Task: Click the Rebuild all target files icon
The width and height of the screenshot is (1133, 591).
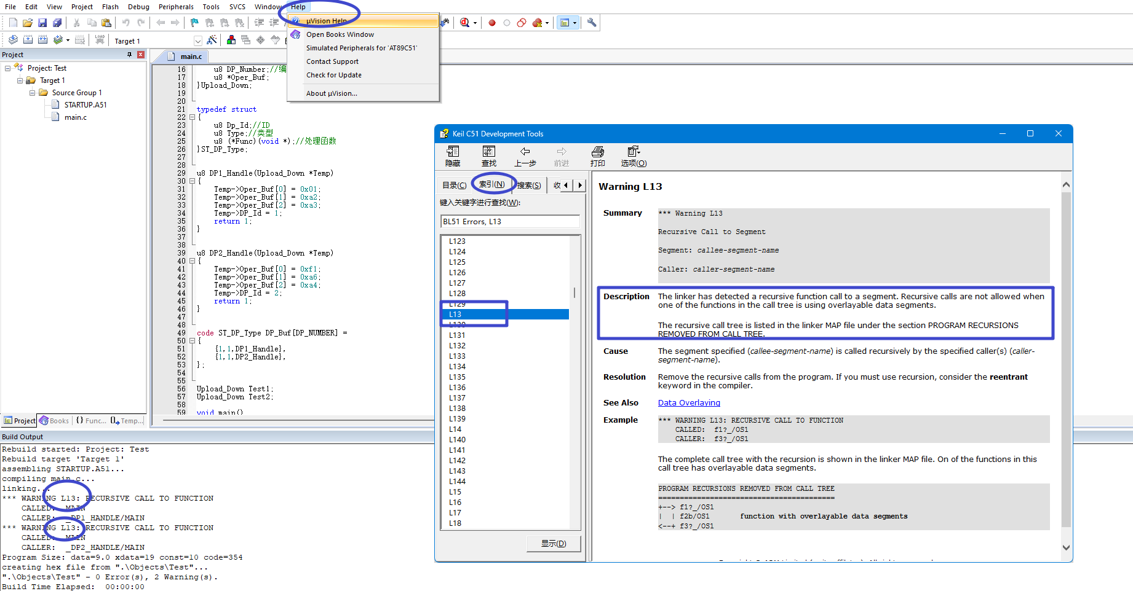Action: coord(42,40)
